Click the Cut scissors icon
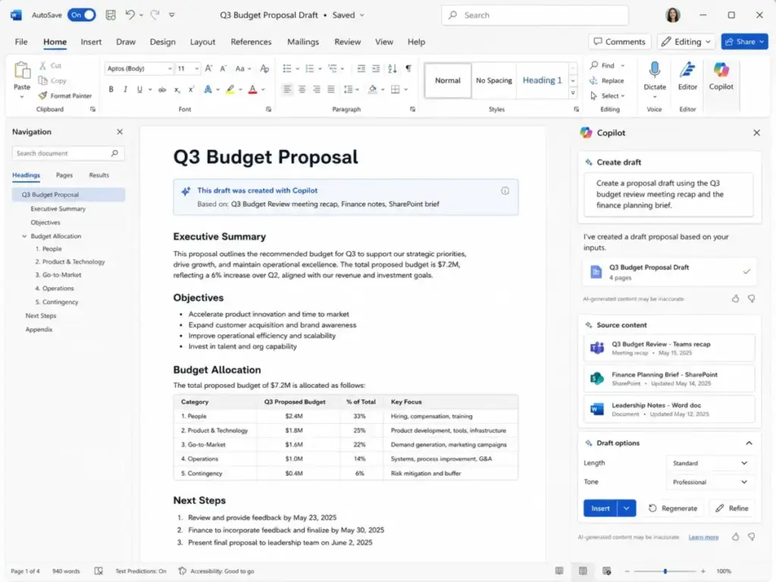This screenshot has width=776, height=582. pos(43,65)
